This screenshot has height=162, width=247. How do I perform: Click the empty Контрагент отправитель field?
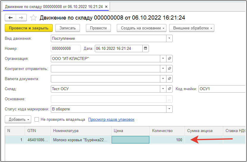pyautogui.click(x=106, y=69)
